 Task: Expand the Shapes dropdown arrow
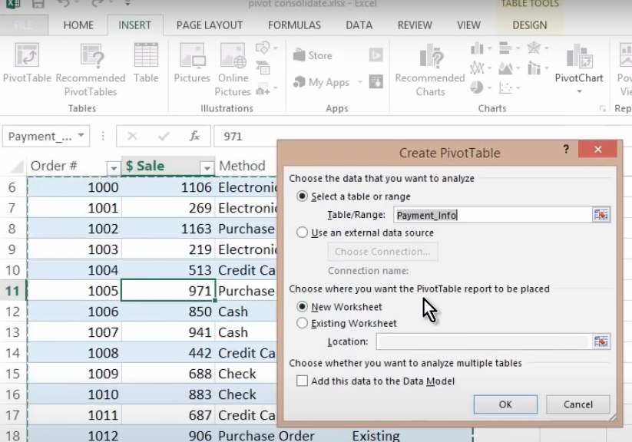275,48
